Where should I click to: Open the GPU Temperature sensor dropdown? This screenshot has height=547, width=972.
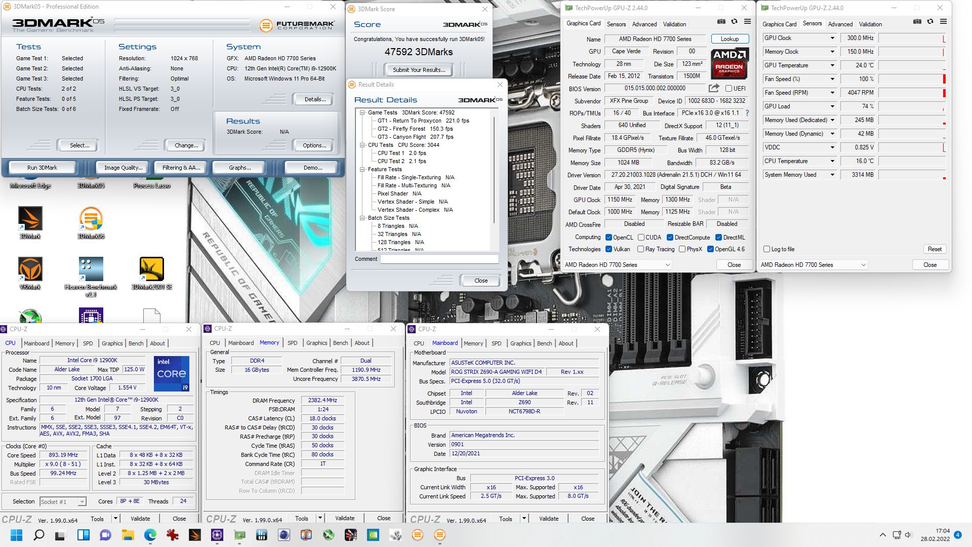tap(832, 65)
